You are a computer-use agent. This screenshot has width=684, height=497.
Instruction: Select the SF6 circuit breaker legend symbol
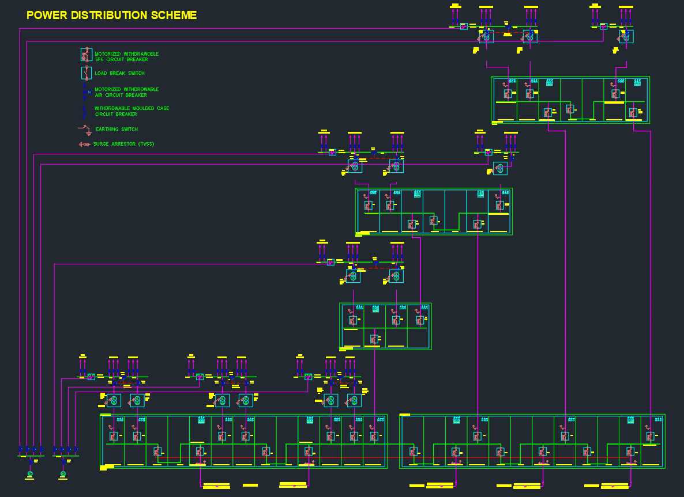[87, 55]
